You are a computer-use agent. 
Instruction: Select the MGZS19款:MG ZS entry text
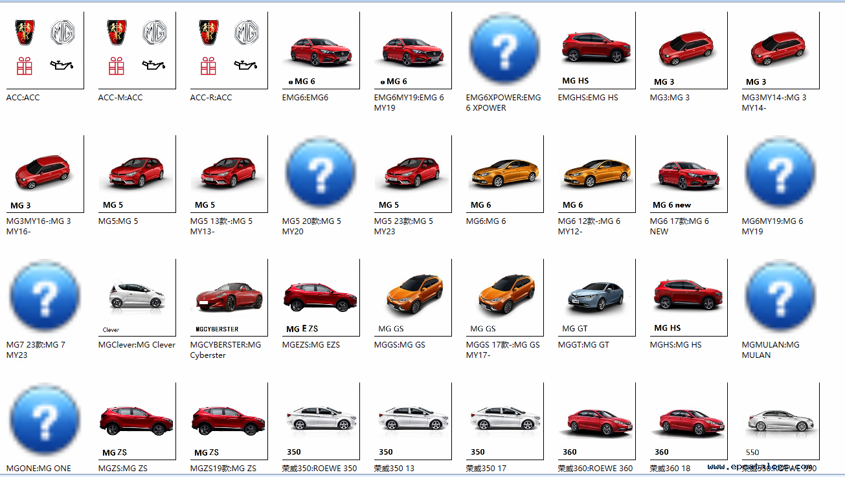[225, 467]
